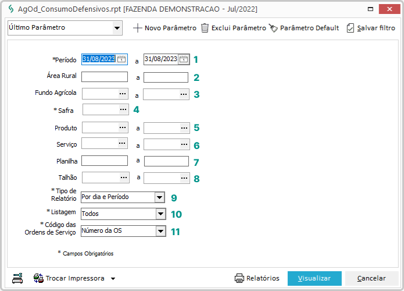Focus the Área Rural start field
Image resolution: width=404 pixels, height=291 pixels.
point(105,77)
